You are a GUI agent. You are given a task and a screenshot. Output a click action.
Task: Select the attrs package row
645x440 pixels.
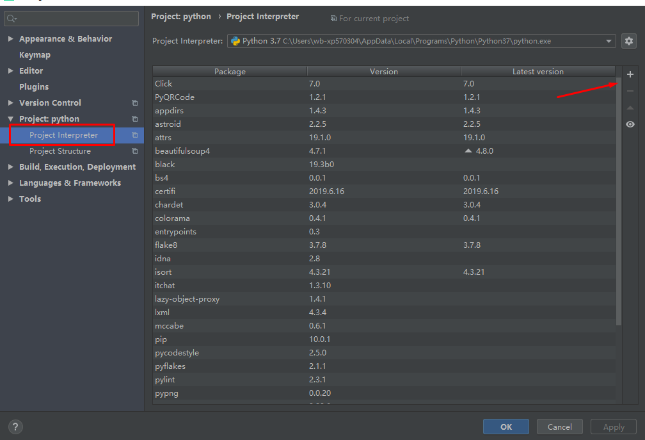point(384,138)
